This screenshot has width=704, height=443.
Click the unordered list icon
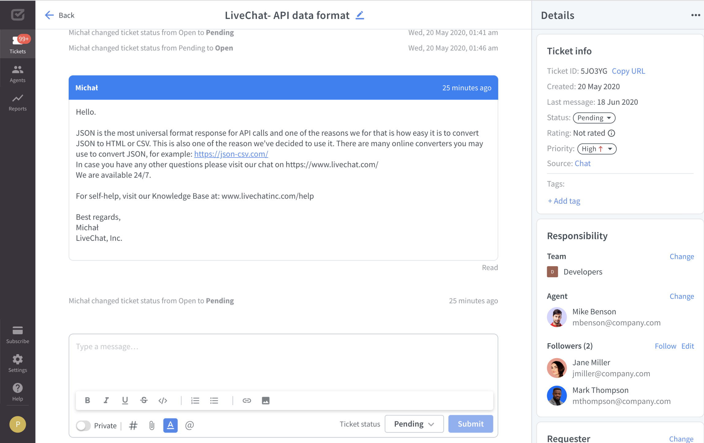pos(214,401)
